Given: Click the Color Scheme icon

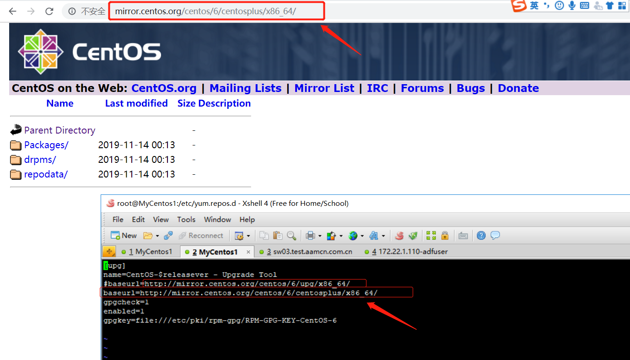Looking at the screenshot, I should [332, 236].
